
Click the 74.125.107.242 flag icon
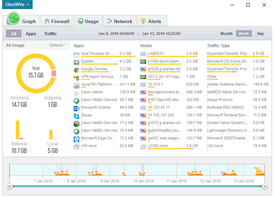pyautogui.click(x=143, y=115)
